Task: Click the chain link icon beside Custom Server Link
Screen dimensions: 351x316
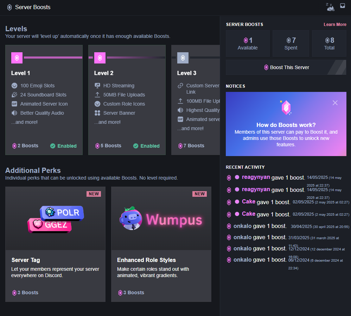Action: click(x=180, y=86)
